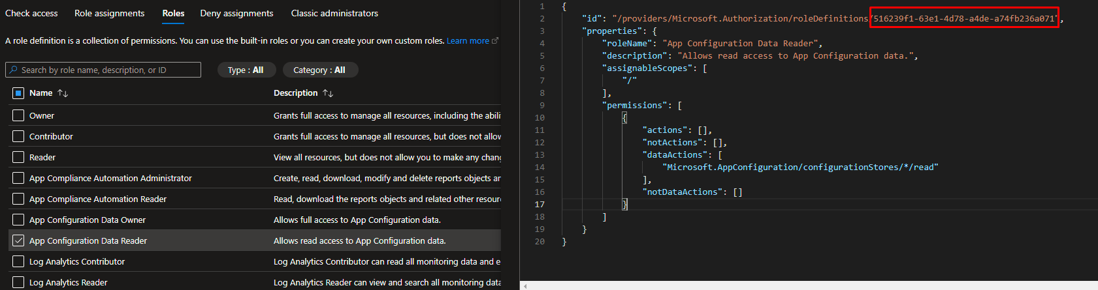Click the external link icon beside Learn more

(x=495, y=40)
